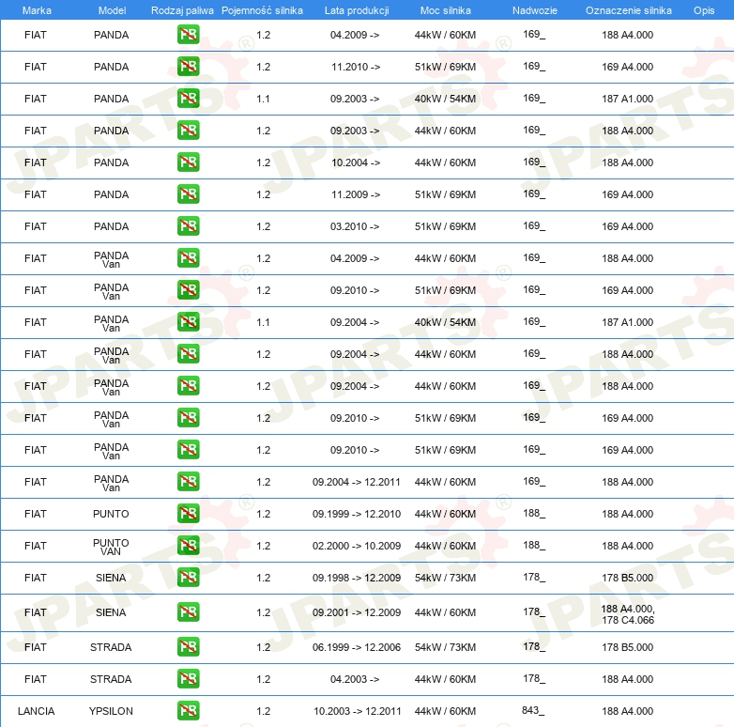Click fuel icon in PUNTO 09.1999 row
The height and width of the screenshot is (727, 734).
tap(188, 514)
